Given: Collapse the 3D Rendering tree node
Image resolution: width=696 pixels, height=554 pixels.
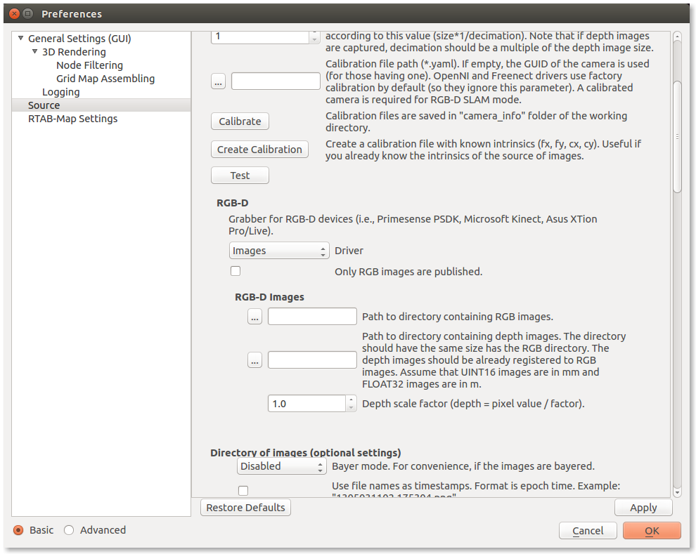Looking at the screenshot, I should (35, 52).
